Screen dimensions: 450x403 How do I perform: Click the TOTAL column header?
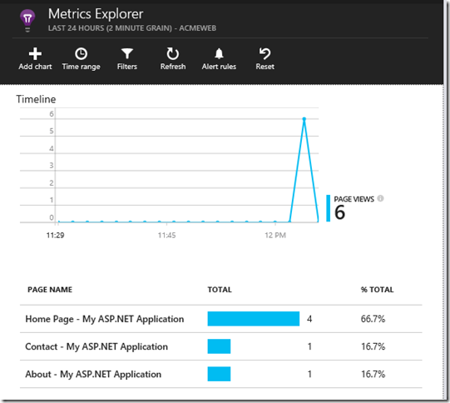click(220, 290)
